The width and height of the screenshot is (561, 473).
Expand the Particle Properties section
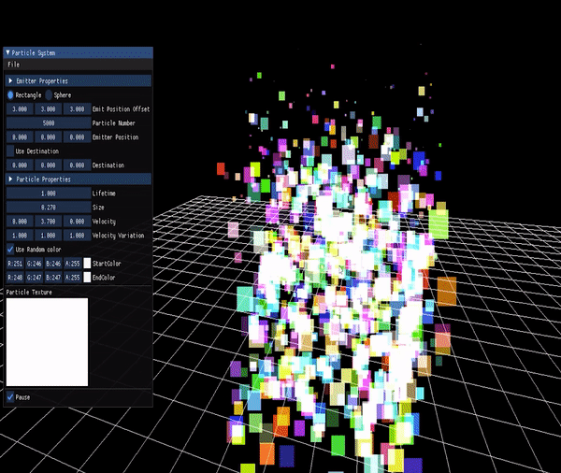pos(79,179)
